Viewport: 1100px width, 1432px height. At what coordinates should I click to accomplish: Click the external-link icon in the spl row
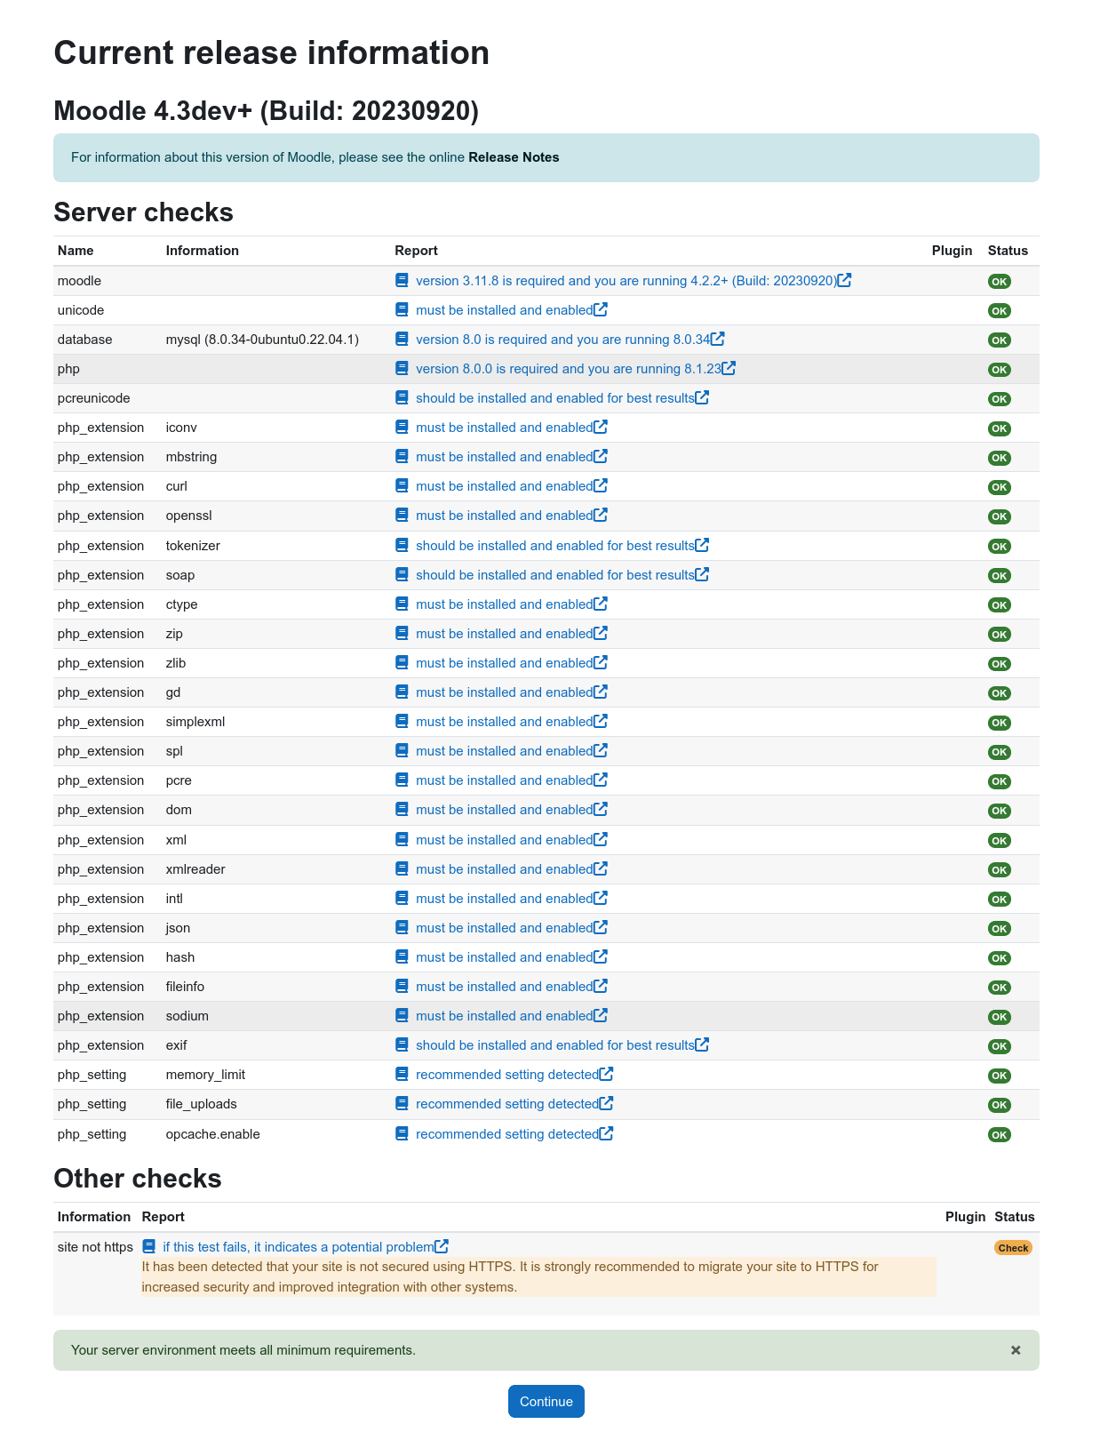point(601,750)
